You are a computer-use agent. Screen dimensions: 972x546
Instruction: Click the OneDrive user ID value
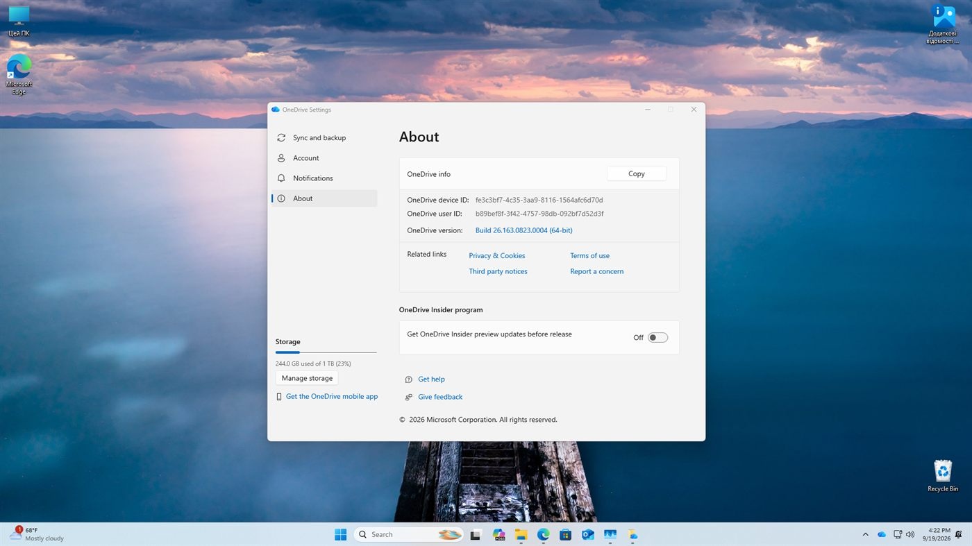click(539, 214)
